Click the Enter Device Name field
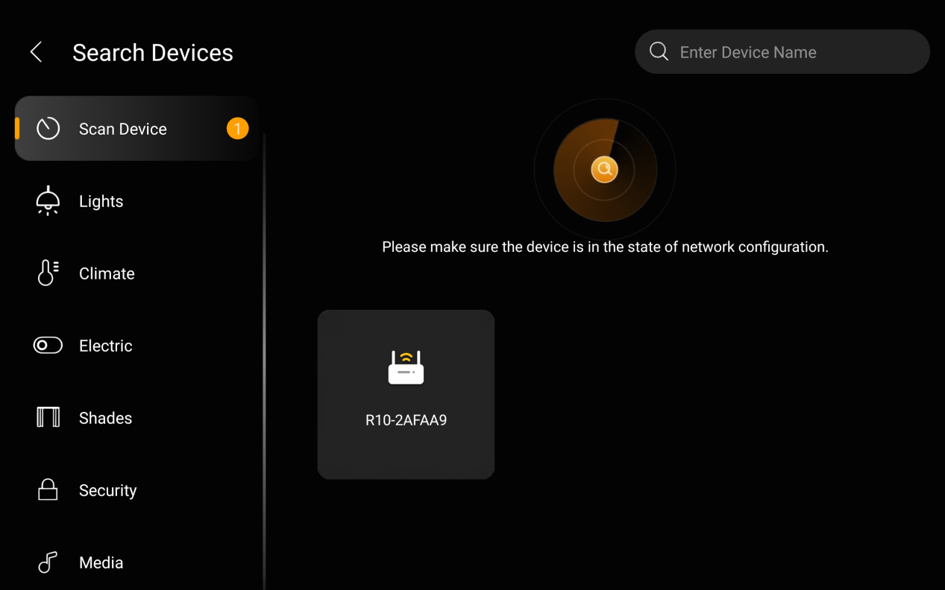This screenshot has height=590, width=945. pyautogui.click(x=782, y=51)
